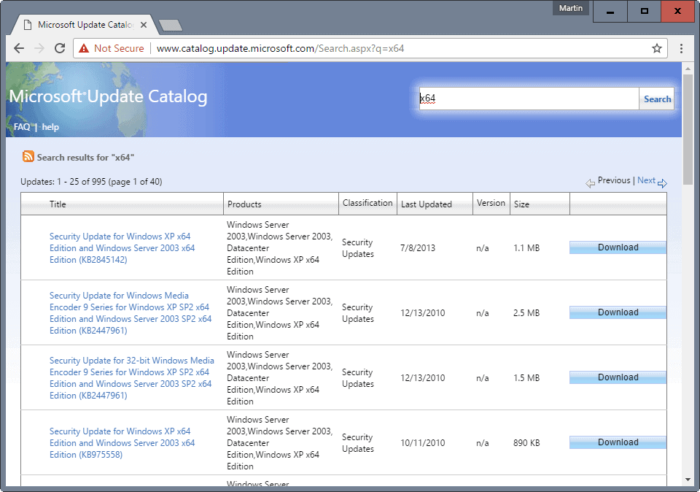Maximize the browser window
Image resolution: width=700 pixels, height=492 pixels.
pyautogui.click(x=644, y=11)
